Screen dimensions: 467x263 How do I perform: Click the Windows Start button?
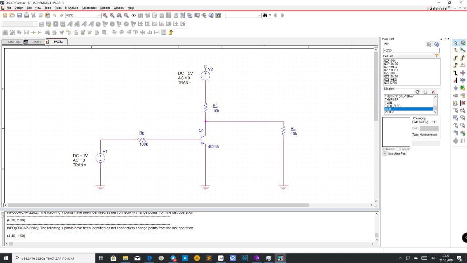coord(6,258)
